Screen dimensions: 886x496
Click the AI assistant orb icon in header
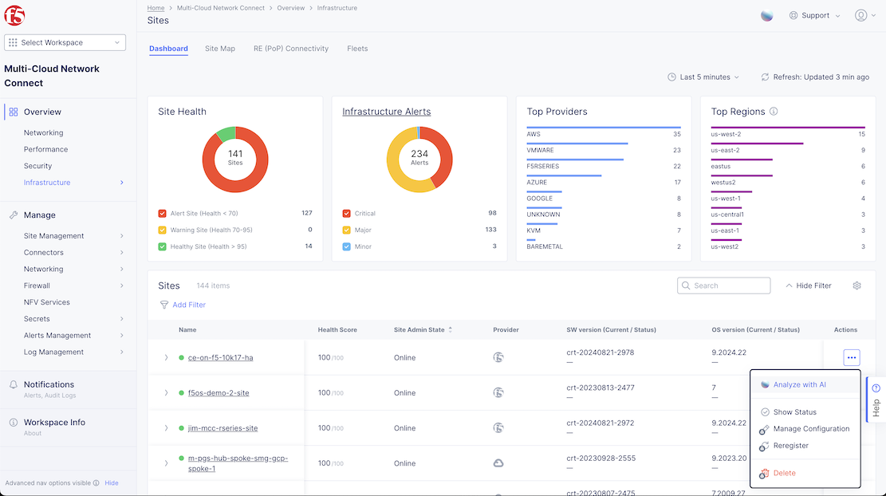(x=766, y=15)
